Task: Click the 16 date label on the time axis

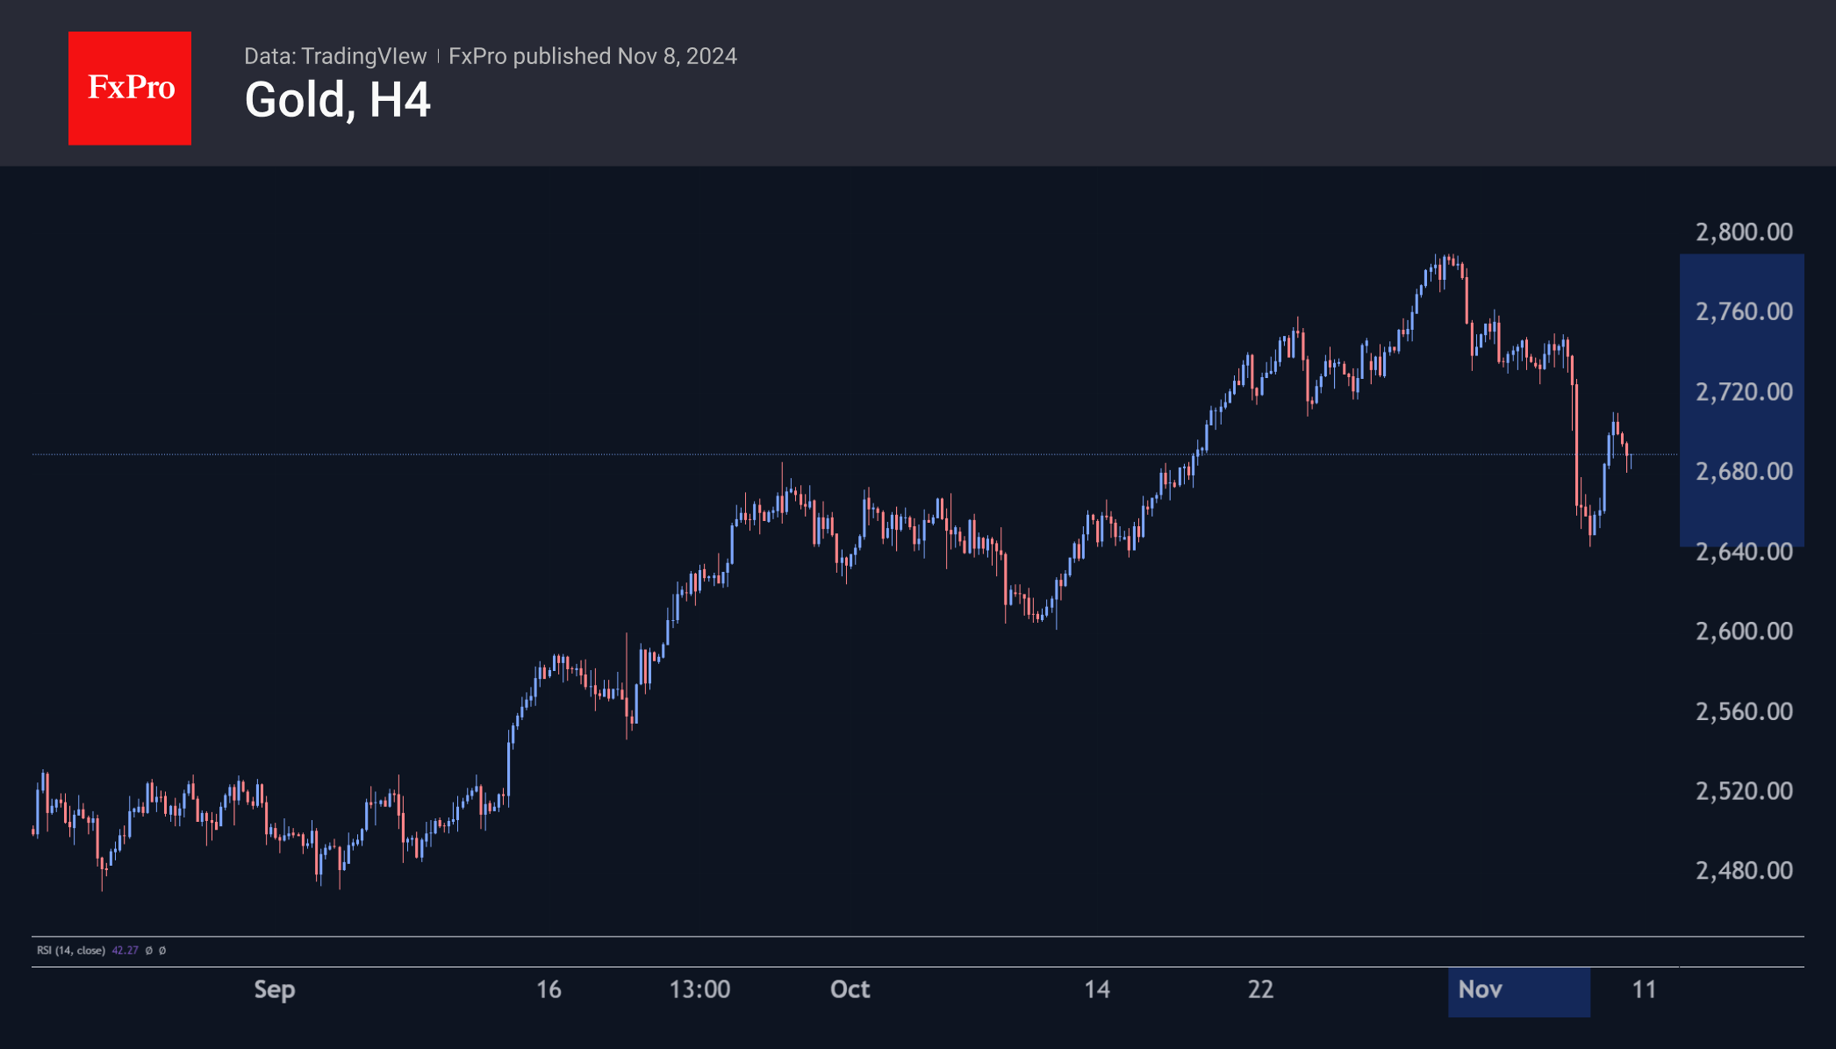Action: point(549,989)
